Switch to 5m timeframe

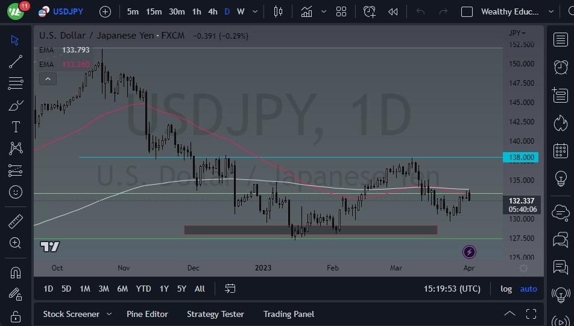(x=133, y=11)
